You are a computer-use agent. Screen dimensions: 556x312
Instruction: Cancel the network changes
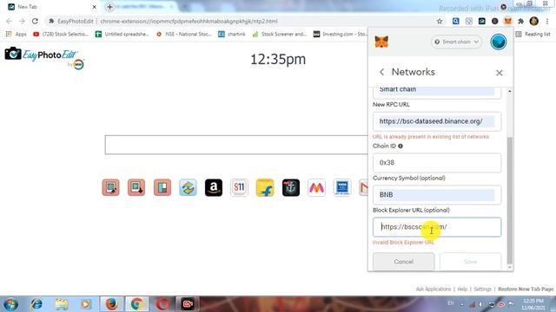[403, 262]
